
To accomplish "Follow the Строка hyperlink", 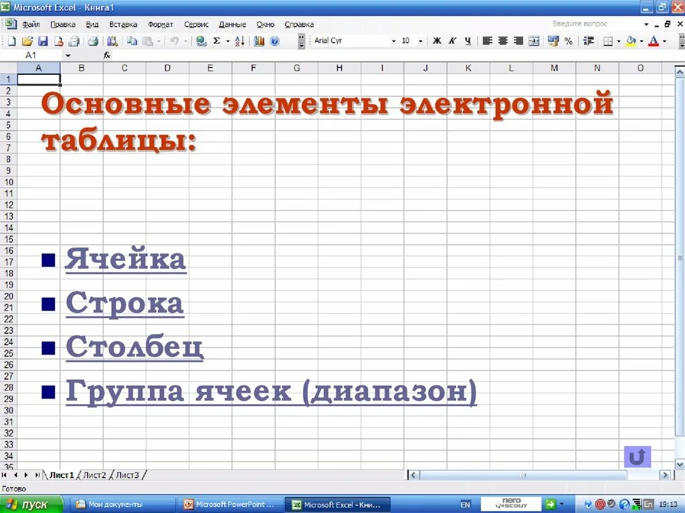I will 124,303.
